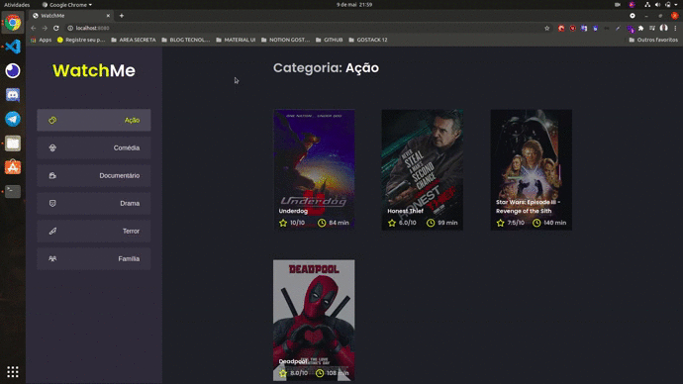Open the Registre seu p... bookmark

(x=81, y=40)
